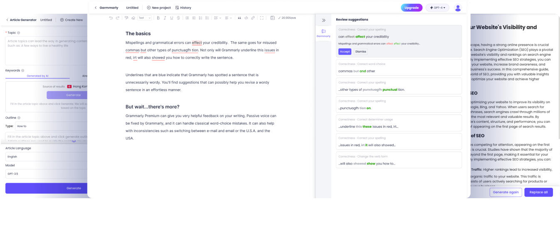Image resolution: width=560 pixels, height=229 pixels.
Task: Click the 20:30 Save status text
Action: (287, 18)
